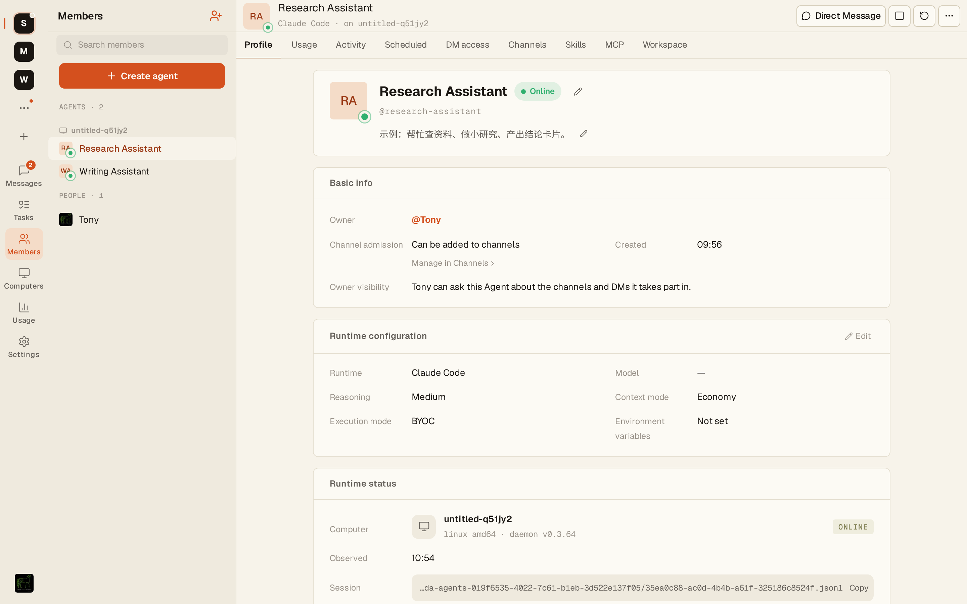Open Settings in sidebar
967x604 pixels.
pos(24,347)
